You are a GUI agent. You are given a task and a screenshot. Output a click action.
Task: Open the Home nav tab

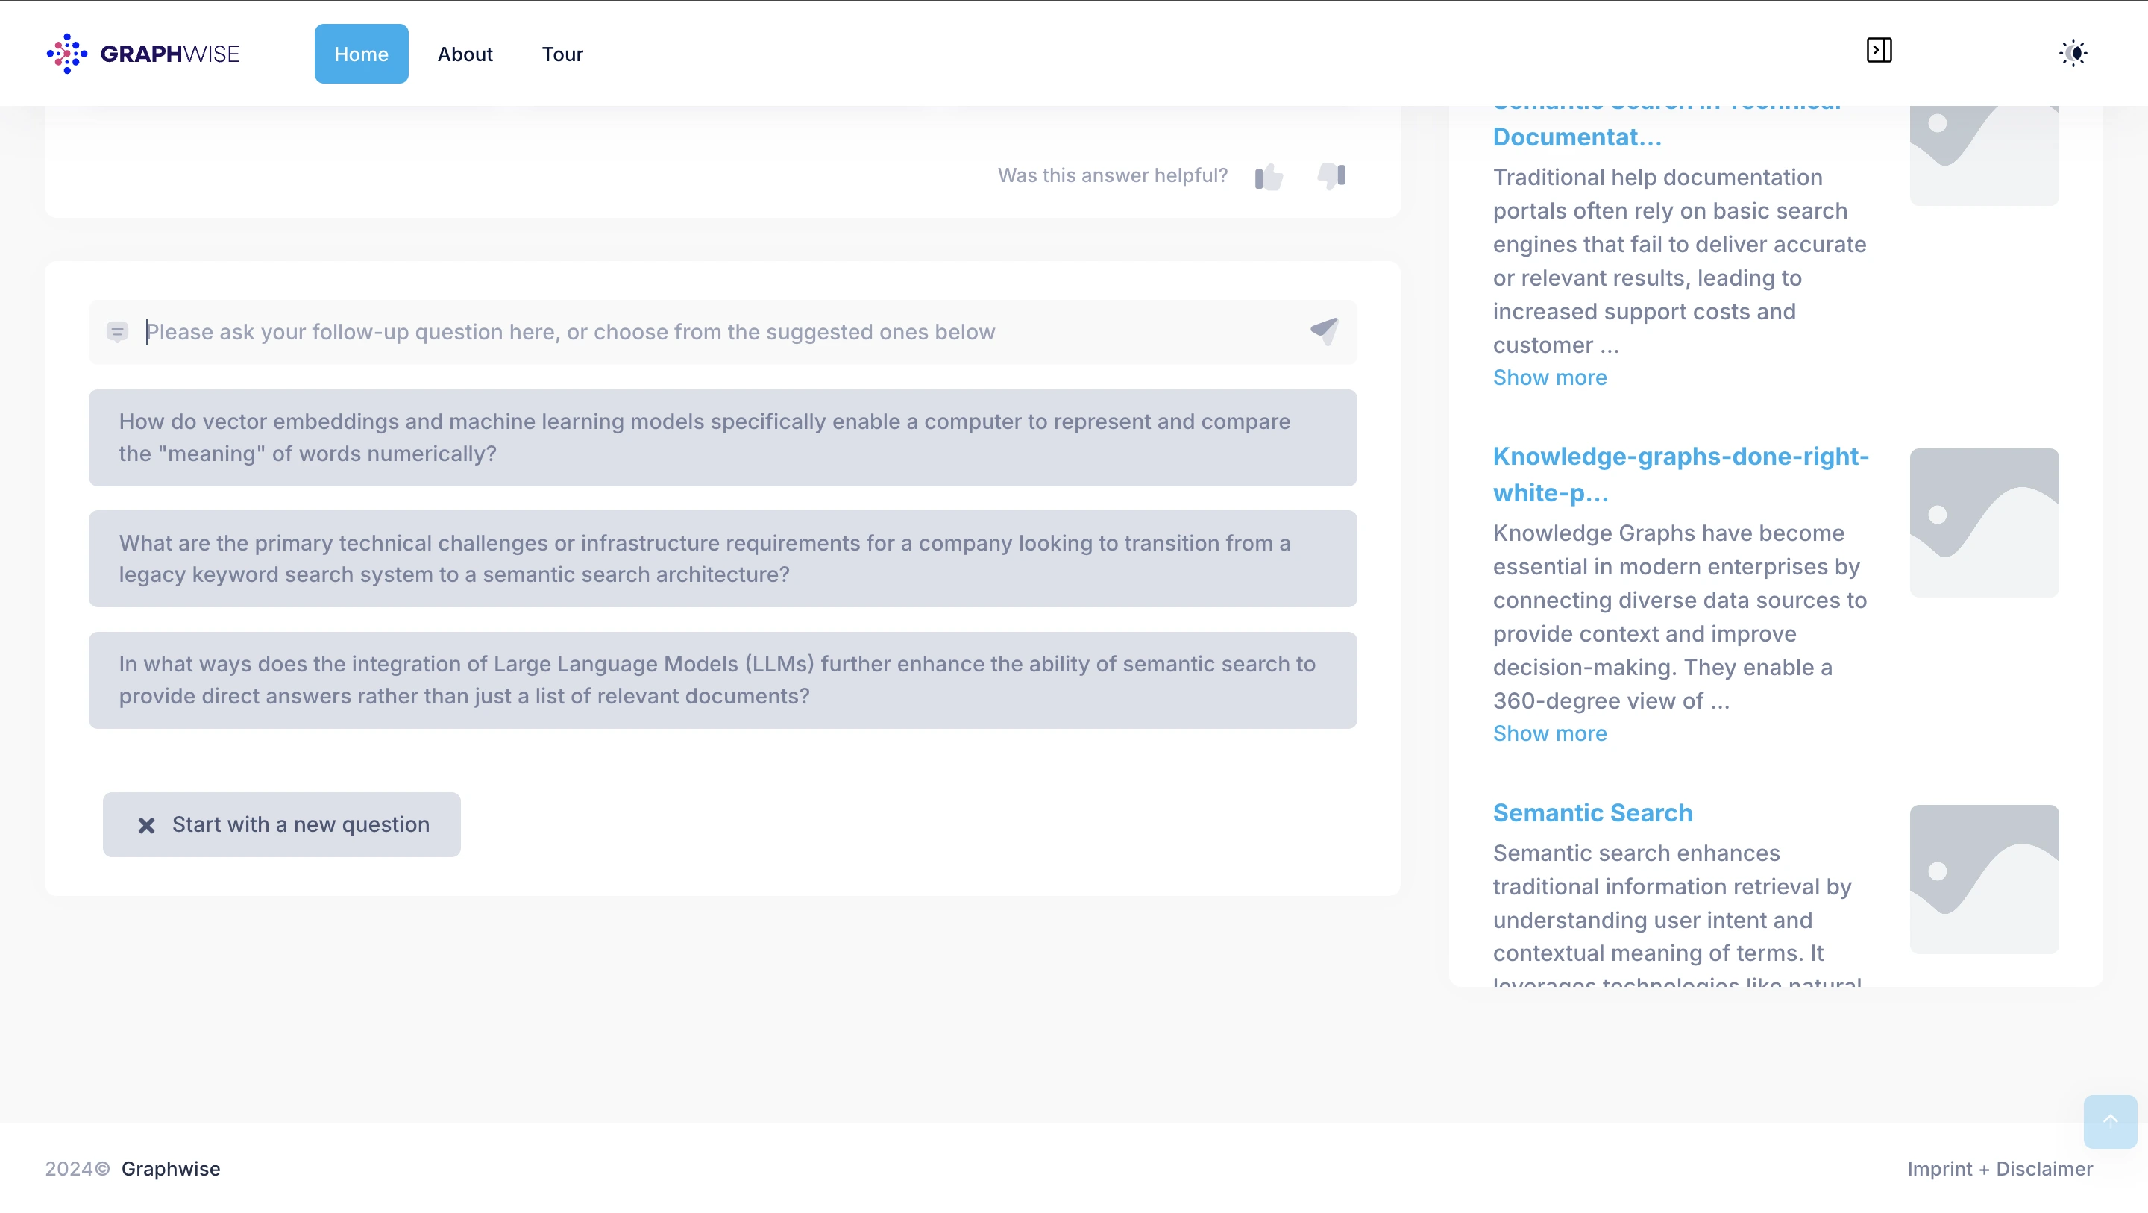pyautogui.click(x=361, y=54)
